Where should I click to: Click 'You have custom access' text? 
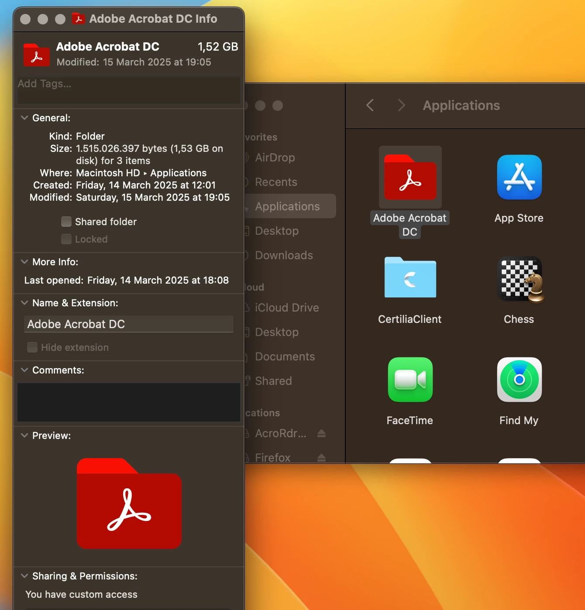pyautogui.click(x=82, y=594)
